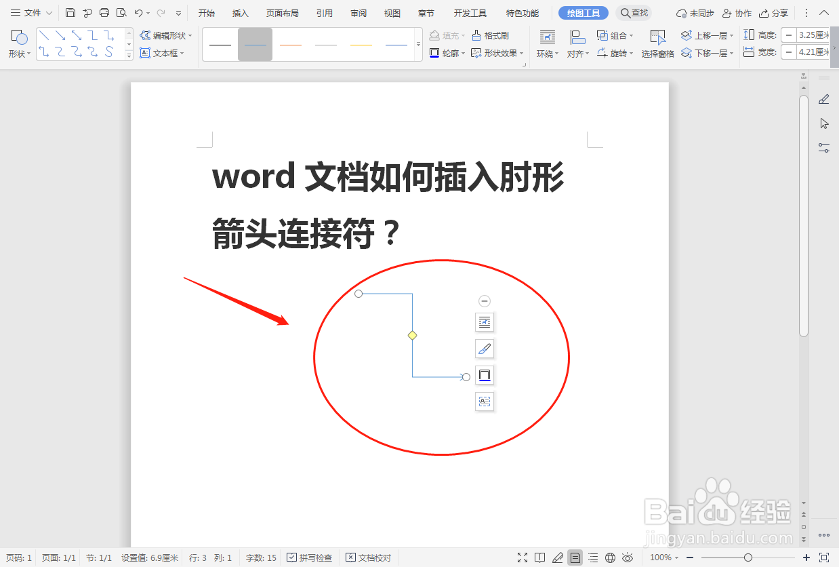Toggle spell check (拼写检查)
Viewport: 839px width, 567px height.
pos(310,558)
